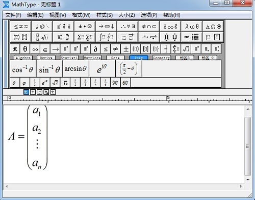Open the operator symbols palette (±•⊗)
This screenshot has height=200, width=255.
pyautogui.click(x=85, y=27)
